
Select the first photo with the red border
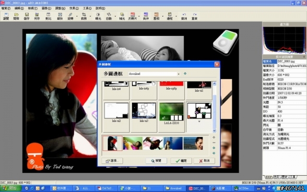tap(112, 144)
